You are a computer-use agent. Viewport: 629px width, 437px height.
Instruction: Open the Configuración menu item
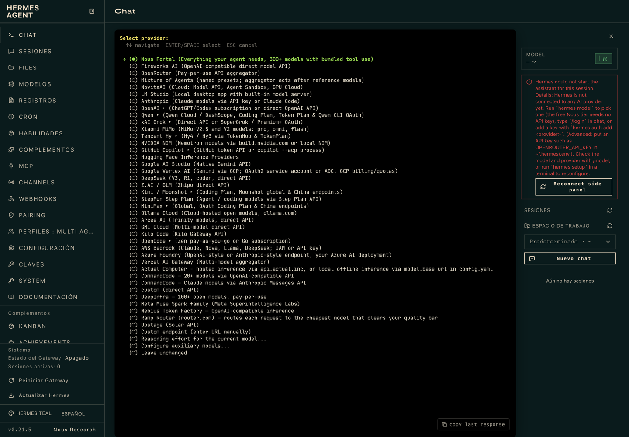click(52, 248)
